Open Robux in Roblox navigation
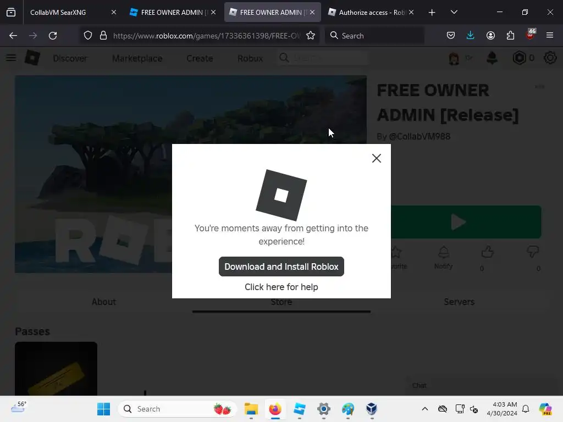Image resolution: width=563 pixels, height=422 pixels. point(250,58)
